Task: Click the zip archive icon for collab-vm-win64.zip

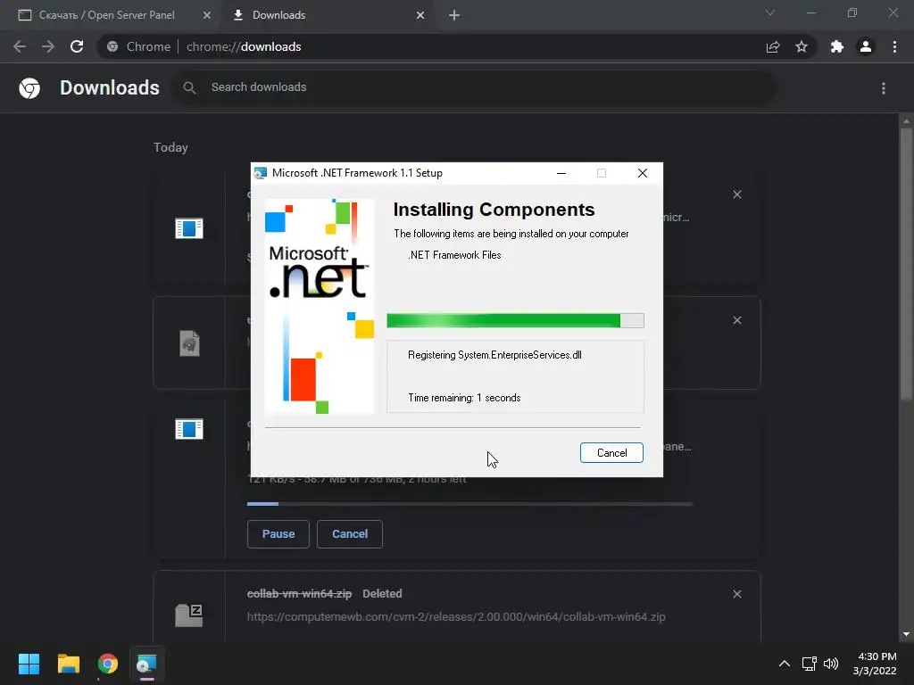Action: pyautogui.click(x=189, y=615)
